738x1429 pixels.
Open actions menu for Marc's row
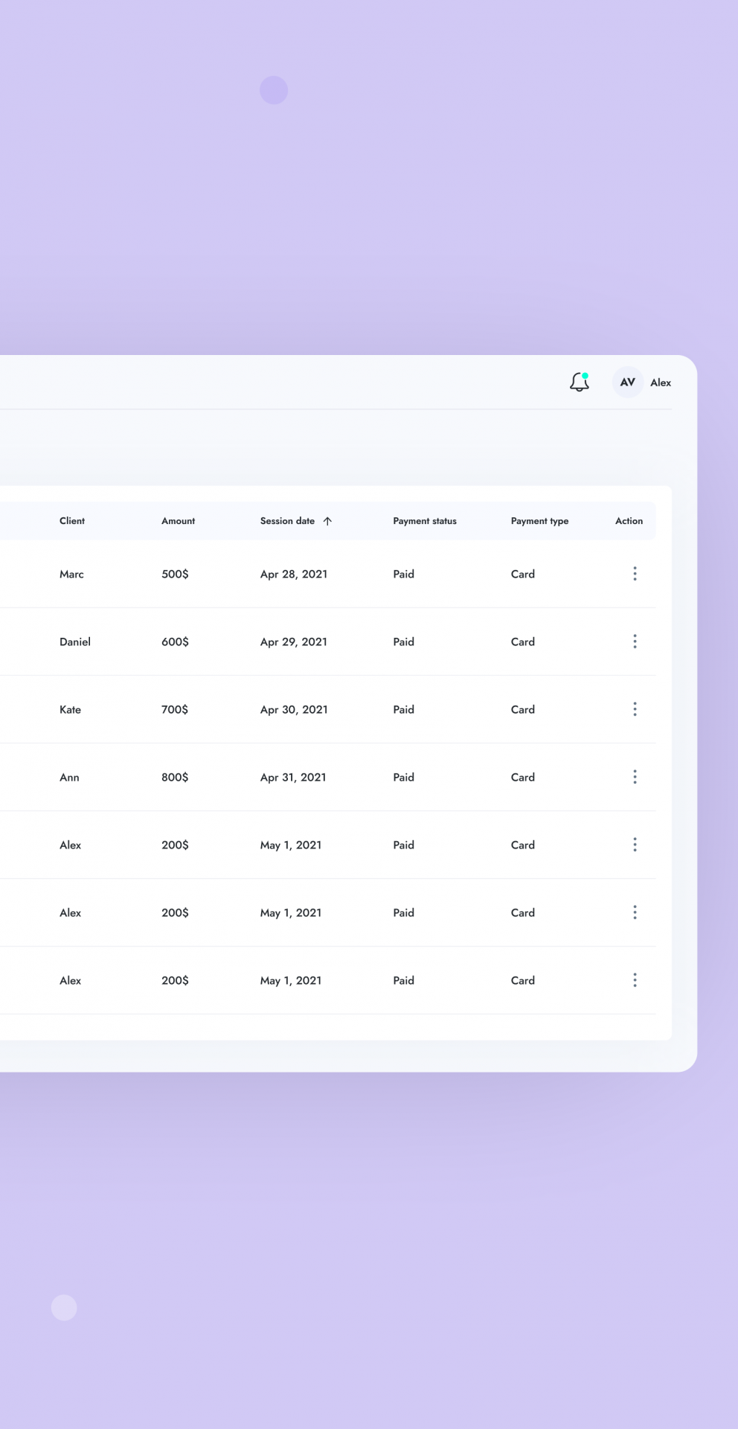[635, 574]
